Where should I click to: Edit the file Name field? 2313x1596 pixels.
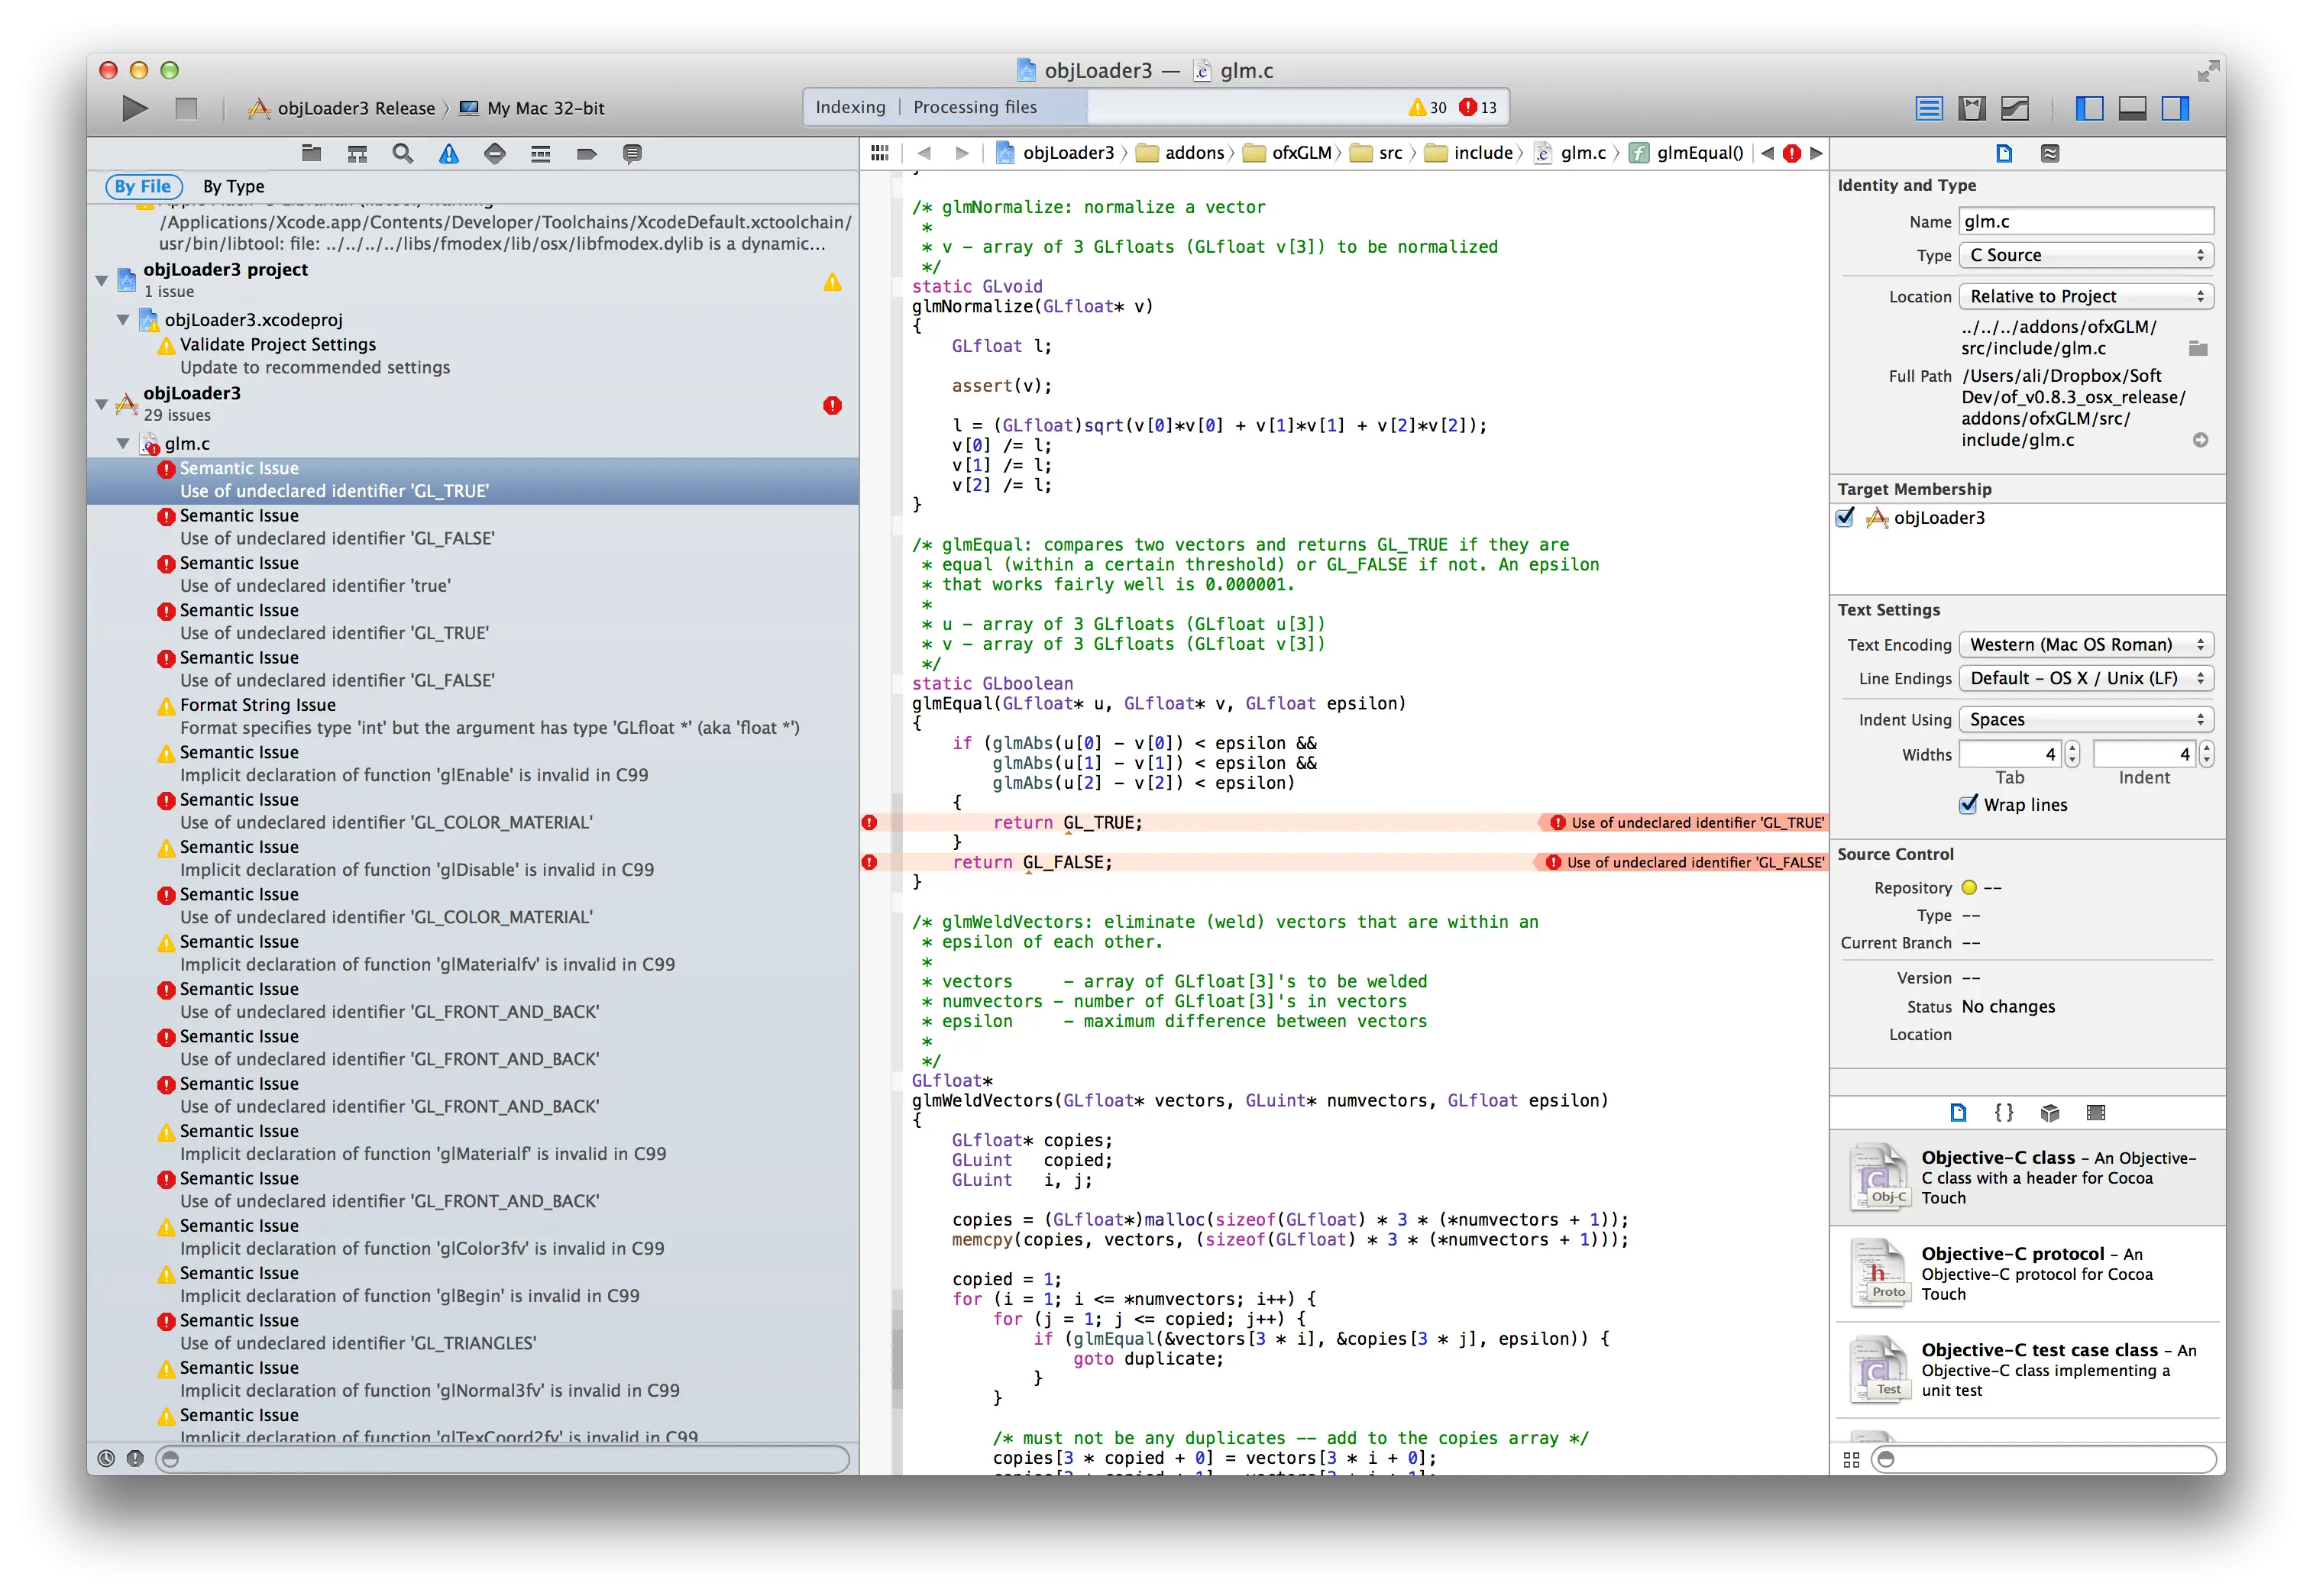2086,222
